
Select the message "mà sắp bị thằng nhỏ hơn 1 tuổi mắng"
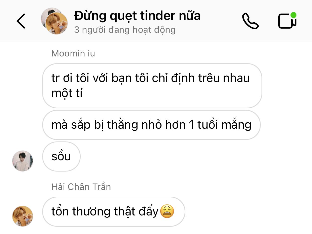click(x=151, y=125)
